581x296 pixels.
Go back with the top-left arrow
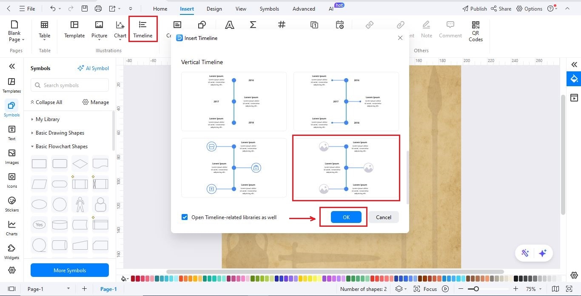[x=9, y=8]
